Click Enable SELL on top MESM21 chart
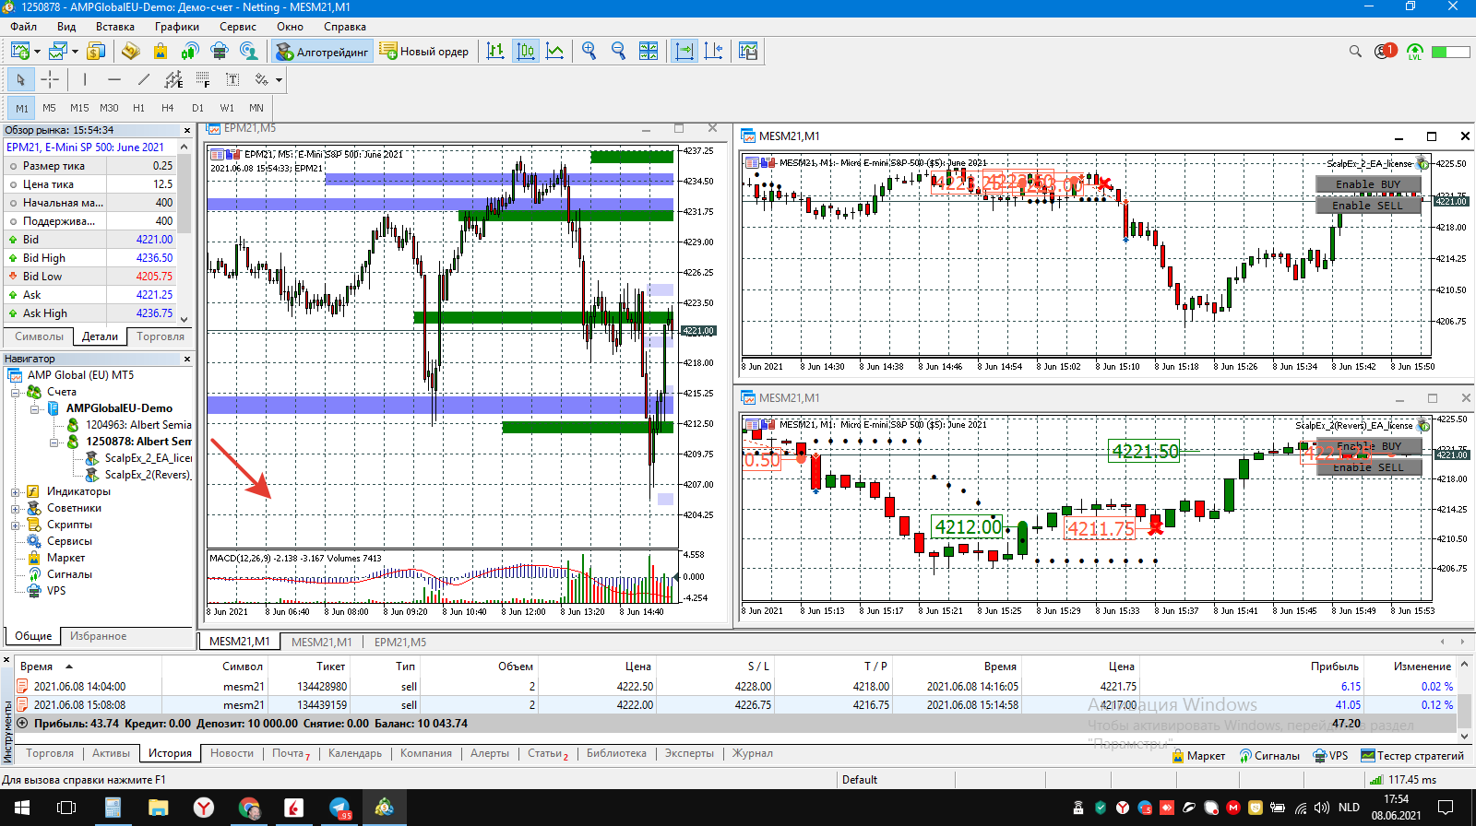The height and width of the screenshot is (826, 1476). [x=1368, y=206]
